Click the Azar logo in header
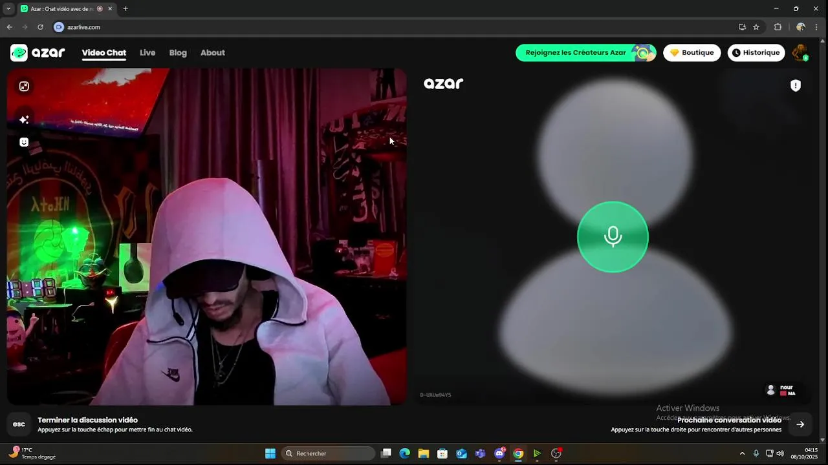 tap(38, 53)
